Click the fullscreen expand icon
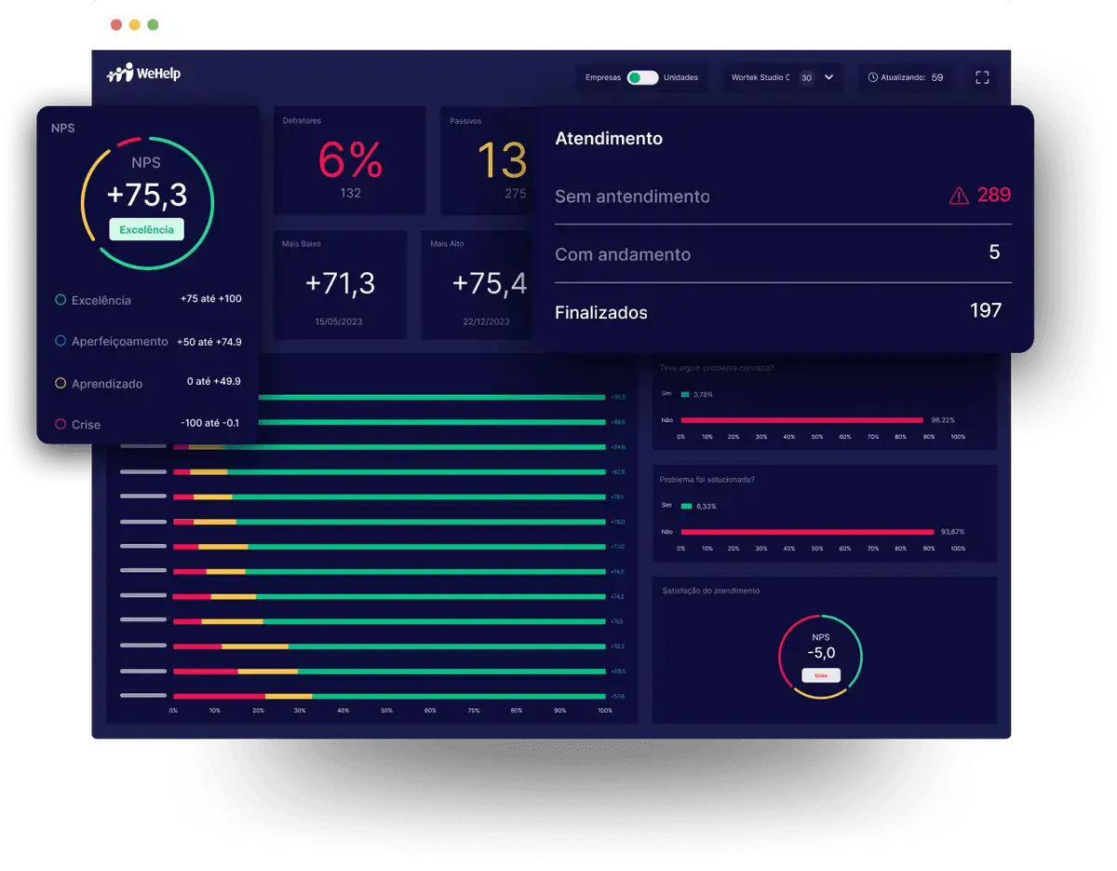Viewport: 1117px width, 871px height. (x=982, y=77)
